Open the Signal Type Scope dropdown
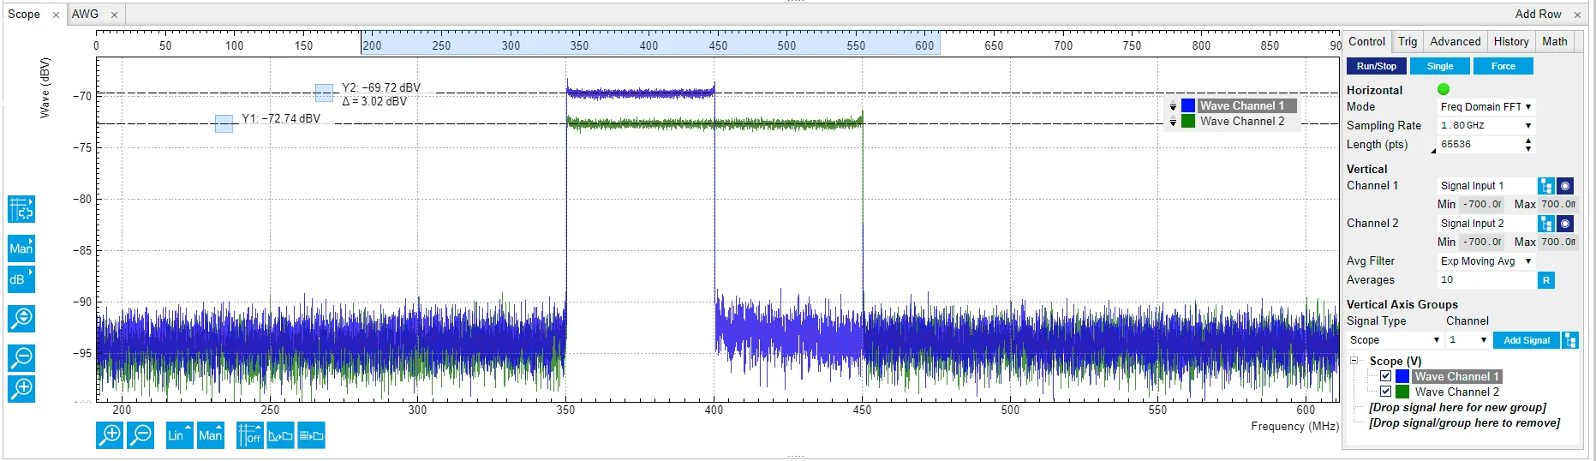Viewport: 1596px width, 461px height. (x=1394, y=340)
